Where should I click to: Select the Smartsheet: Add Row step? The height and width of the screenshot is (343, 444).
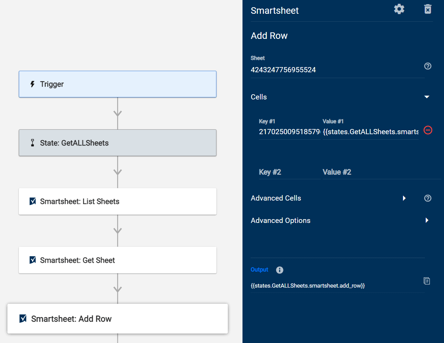117,319
